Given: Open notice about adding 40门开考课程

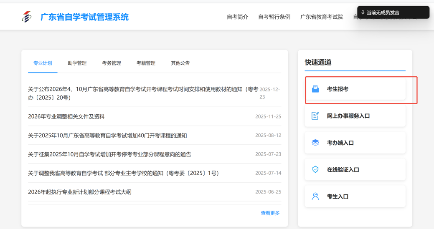Looking at the screenshot, I should [x=107, y=136].
